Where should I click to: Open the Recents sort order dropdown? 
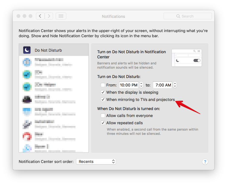pyautogui.click(x=96, y=161)
